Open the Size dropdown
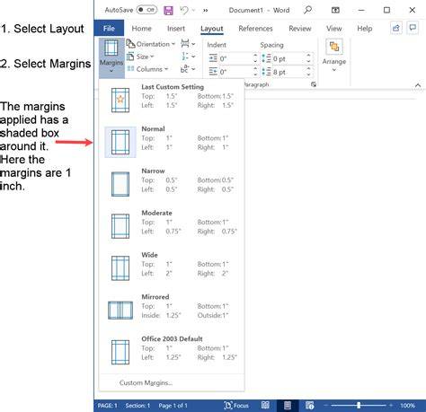 140,57
